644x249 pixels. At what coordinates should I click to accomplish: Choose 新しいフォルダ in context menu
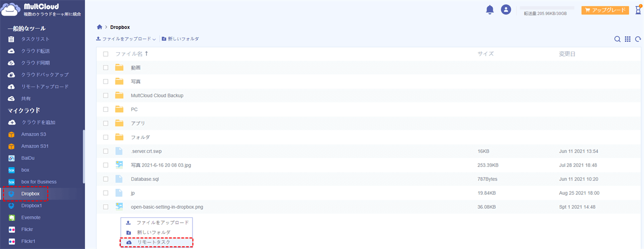(x=157, y=232)
